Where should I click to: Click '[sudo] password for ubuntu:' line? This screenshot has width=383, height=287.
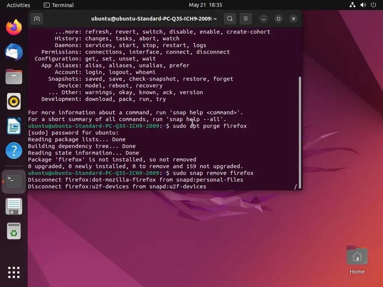point(73,133)
